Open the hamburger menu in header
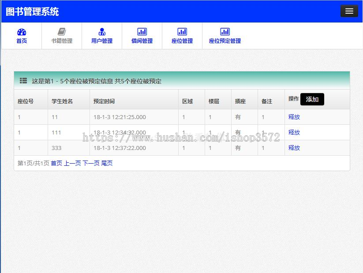 [349, 11]
